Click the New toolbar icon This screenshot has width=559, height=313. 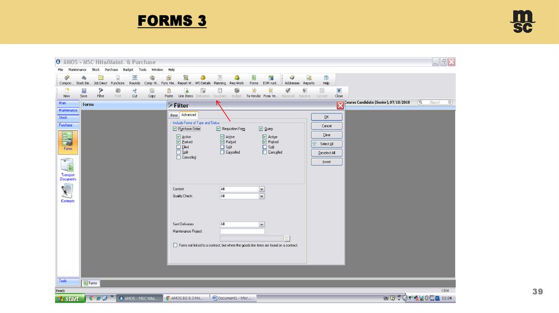[x=67, y=93]
